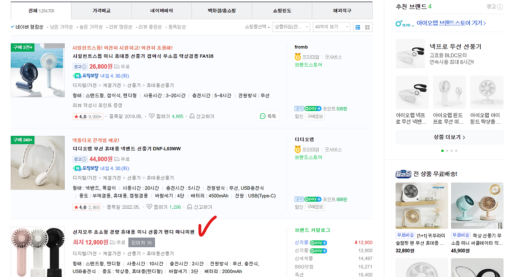Click Npay+ badge beside 포인트 898원

(x=313, y=199)
